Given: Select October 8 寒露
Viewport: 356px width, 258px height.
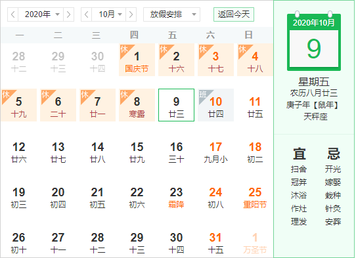Looking at the screenshot, I should (137, 105).
